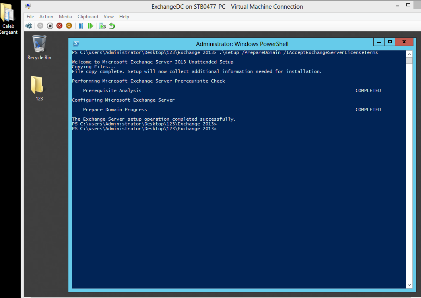Click 'Administrator: Windows PowerShell' title bar text
The image size is (421, 298).
click(x=242, y=44)
